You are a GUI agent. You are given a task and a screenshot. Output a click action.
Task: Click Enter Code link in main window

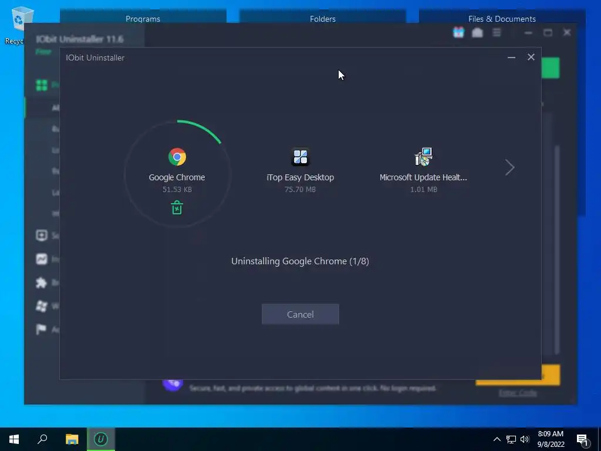pos(518,393)
